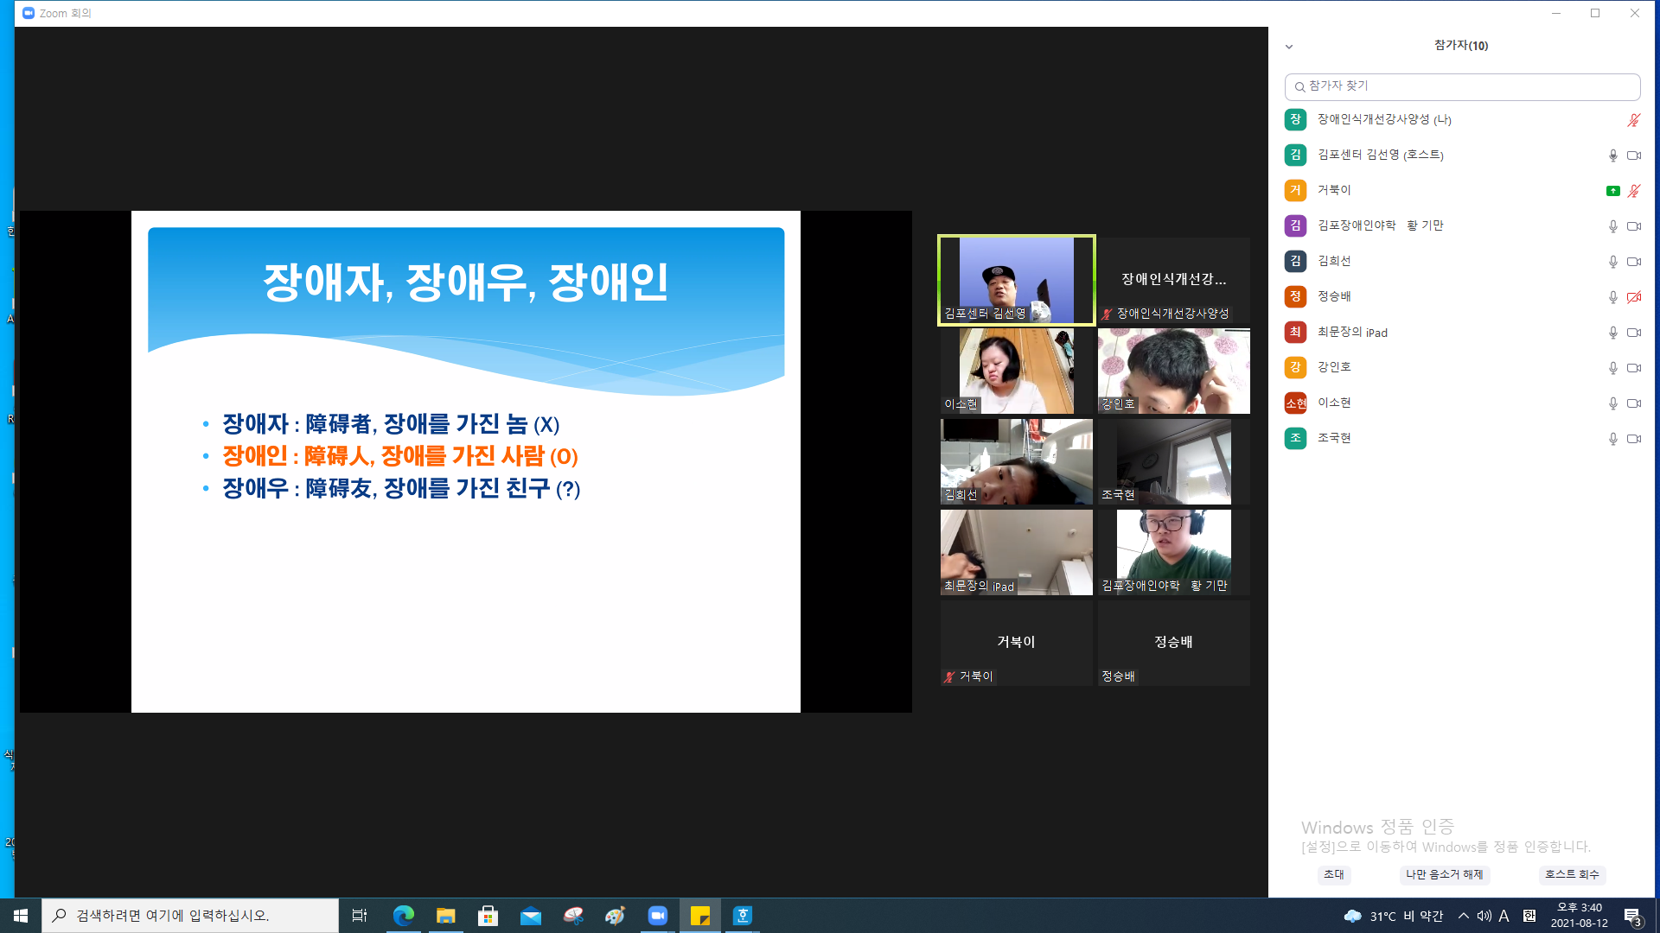Select 이소현 video tile

click(x=1017, y=371)
